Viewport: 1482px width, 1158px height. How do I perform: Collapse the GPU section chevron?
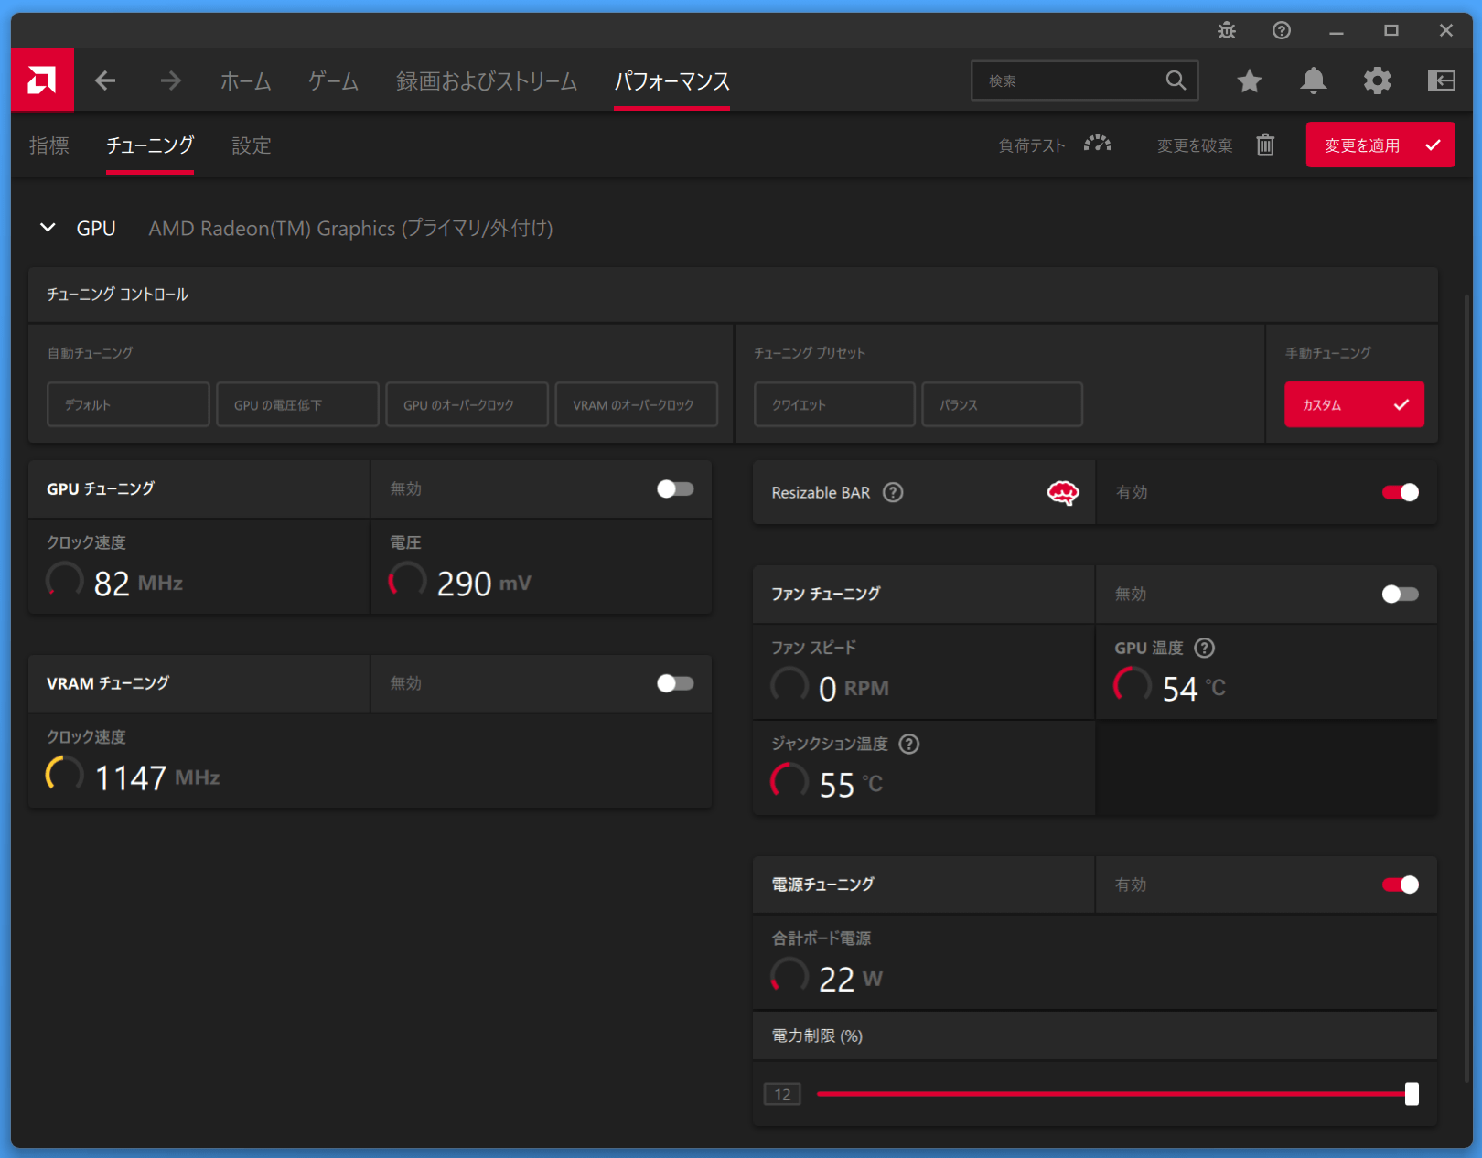(48, 228)
